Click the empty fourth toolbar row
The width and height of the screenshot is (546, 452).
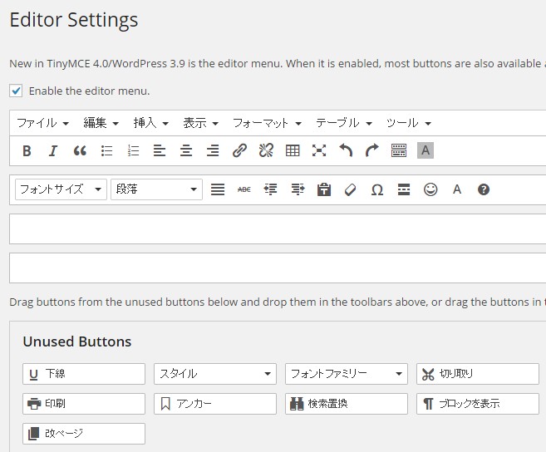(x=278, y=268)
